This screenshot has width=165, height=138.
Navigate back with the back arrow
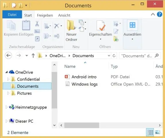8,55
